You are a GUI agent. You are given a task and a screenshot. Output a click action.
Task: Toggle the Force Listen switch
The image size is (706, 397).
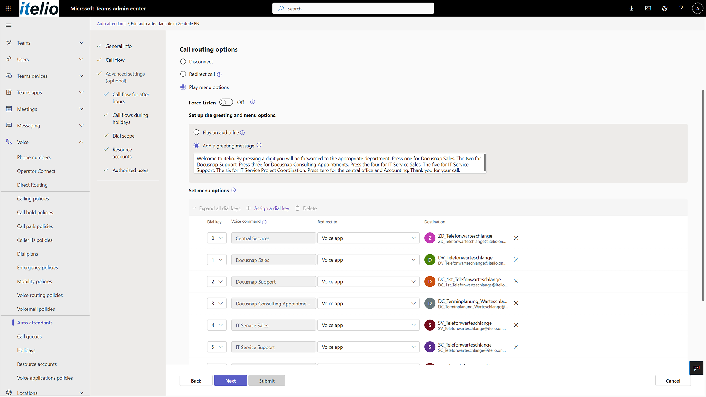point(226,102)
